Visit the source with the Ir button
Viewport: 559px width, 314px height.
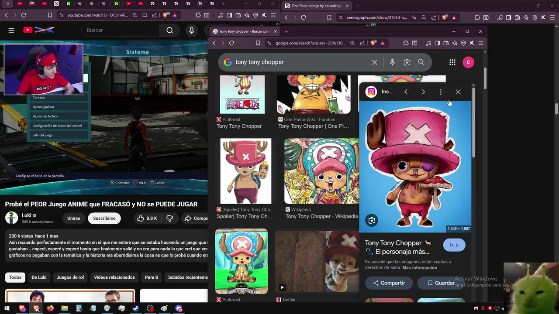click(454, 245)
